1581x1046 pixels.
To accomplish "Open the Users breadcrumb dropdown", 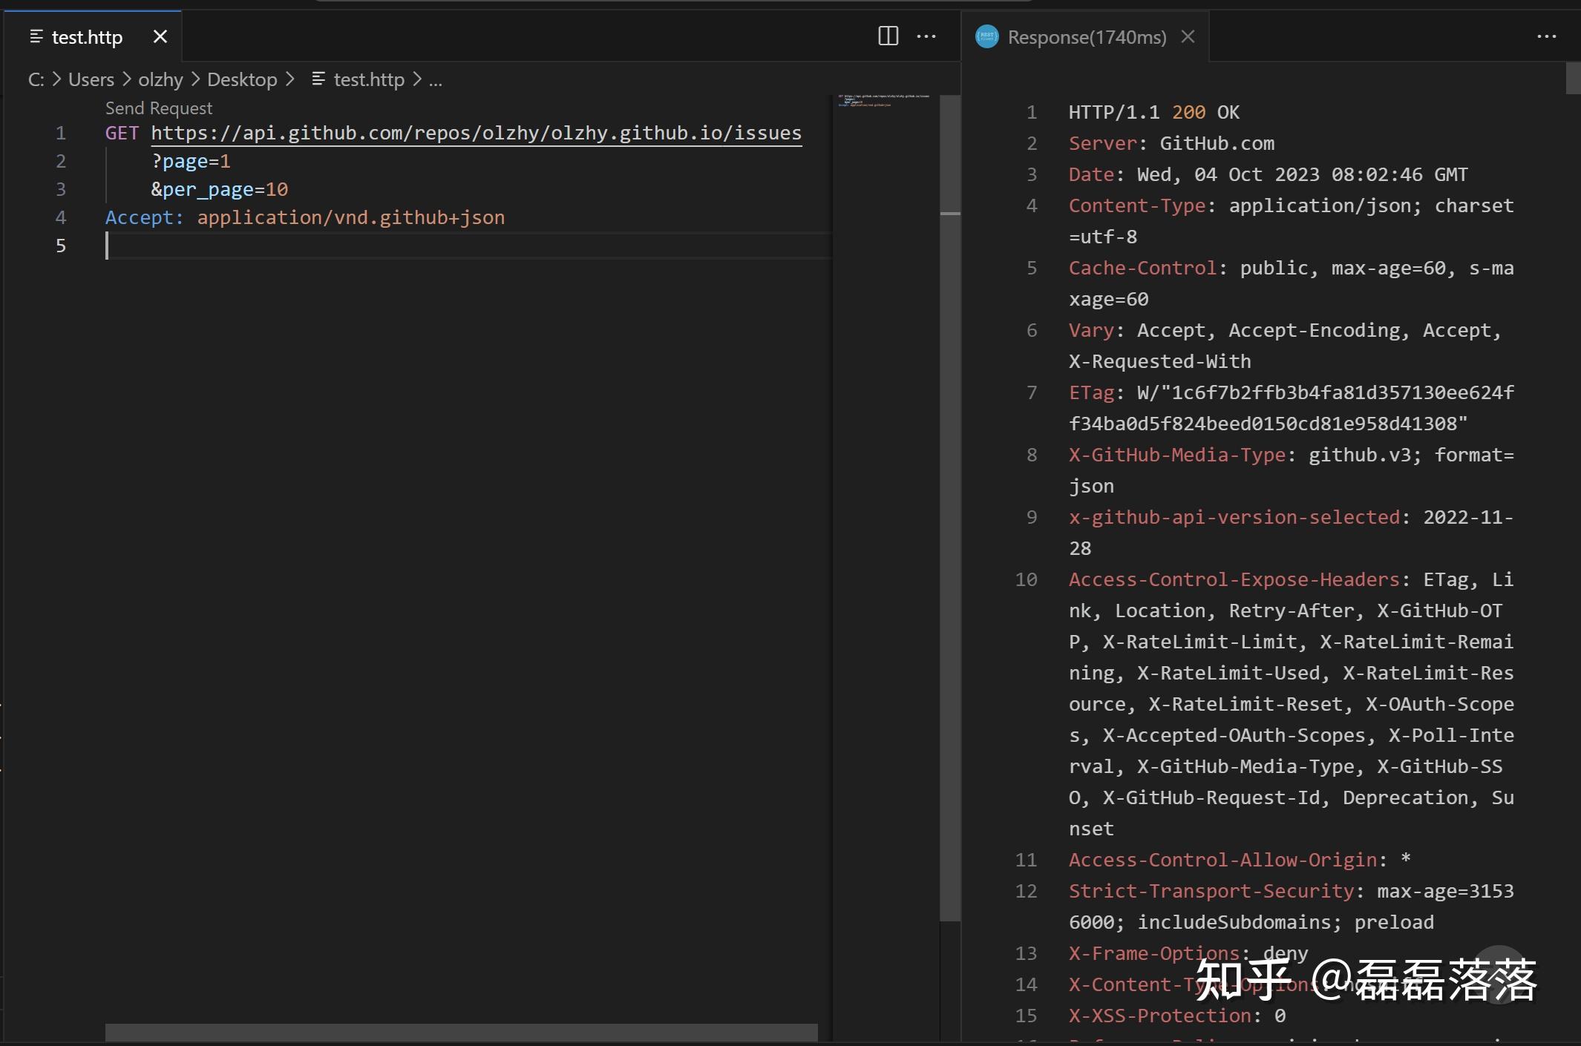I will pos(91,79).
